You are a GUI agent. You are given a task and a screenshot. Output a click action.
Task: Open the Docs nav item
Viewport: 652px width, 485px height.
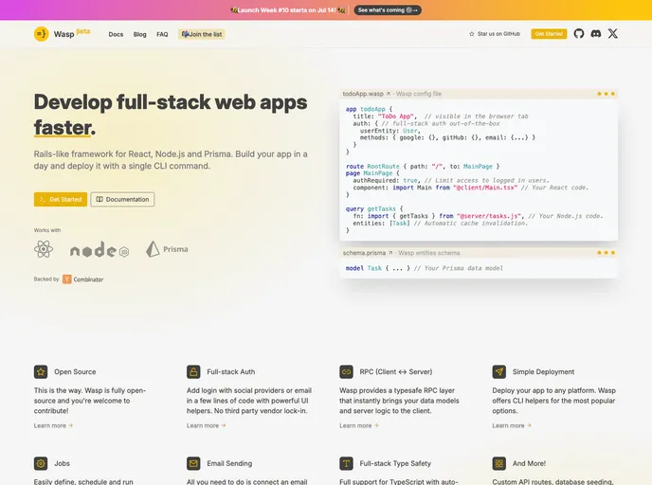(116, 34)
